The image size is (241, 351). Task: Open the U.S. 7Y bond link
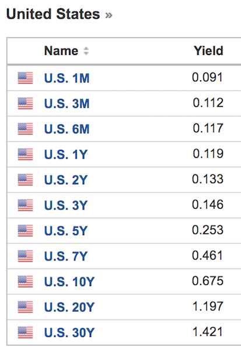(x=66, y=256)
